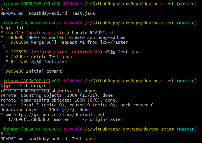Click the GitHub URL https://github.com/lcxv/devtoolstest
Viewport: 202px width, 143px height.
pos(59,115)
